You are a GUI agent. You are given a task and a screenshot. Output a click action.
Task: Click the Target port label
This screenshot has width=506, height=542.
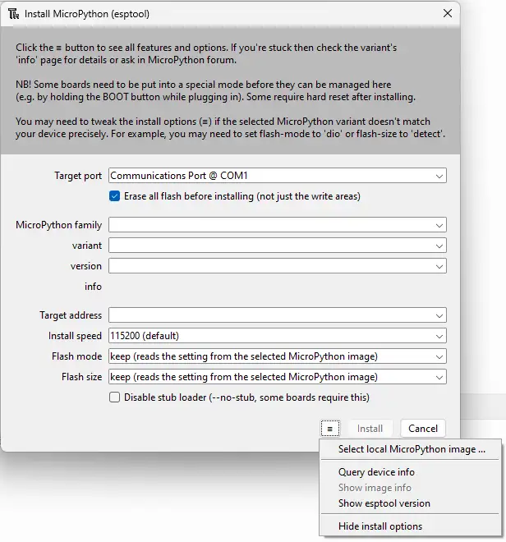coord(78,176)
